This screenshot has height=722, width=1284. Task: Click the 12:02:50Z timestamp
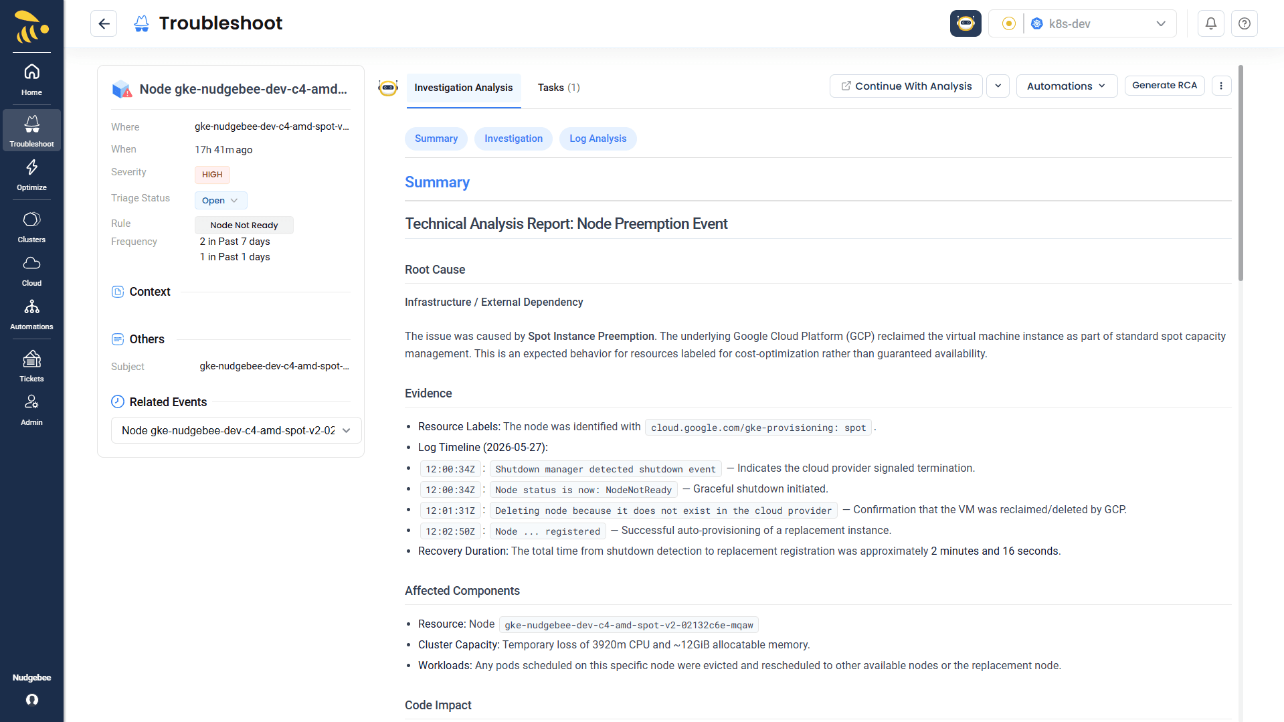450,531
